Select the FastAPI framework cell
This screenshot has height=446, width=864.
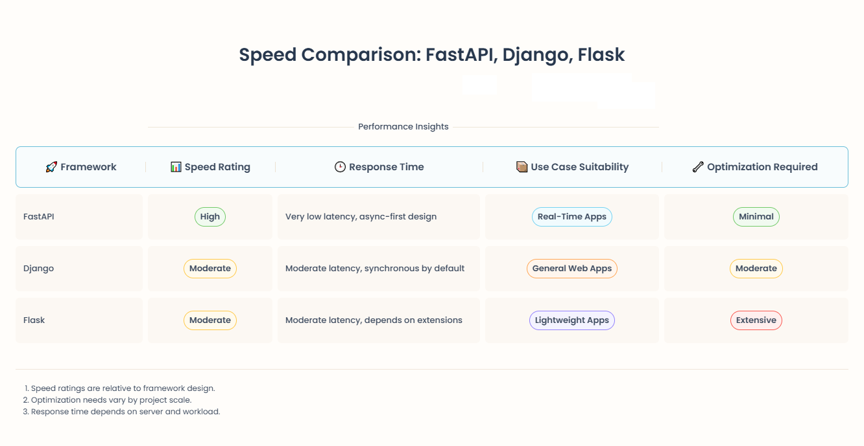[x=39, y=217]
